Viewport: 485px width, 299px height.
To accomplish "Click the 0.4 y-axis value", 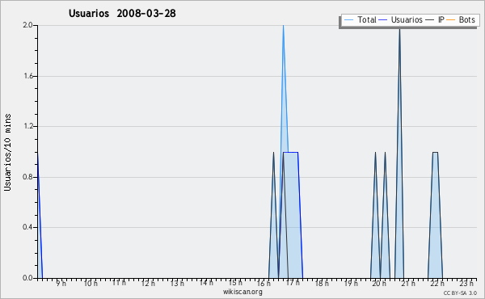I will click(x=27, y=227).
